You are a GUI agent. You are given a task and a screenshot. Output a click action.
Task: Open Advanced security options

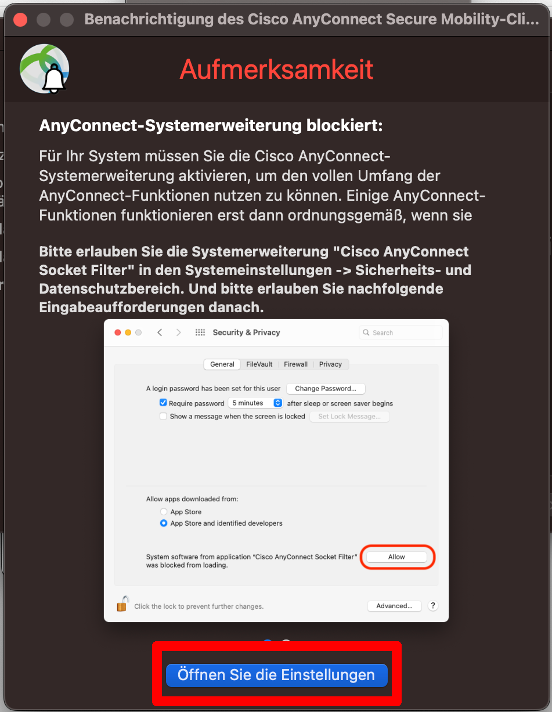[x=394, y=605]
